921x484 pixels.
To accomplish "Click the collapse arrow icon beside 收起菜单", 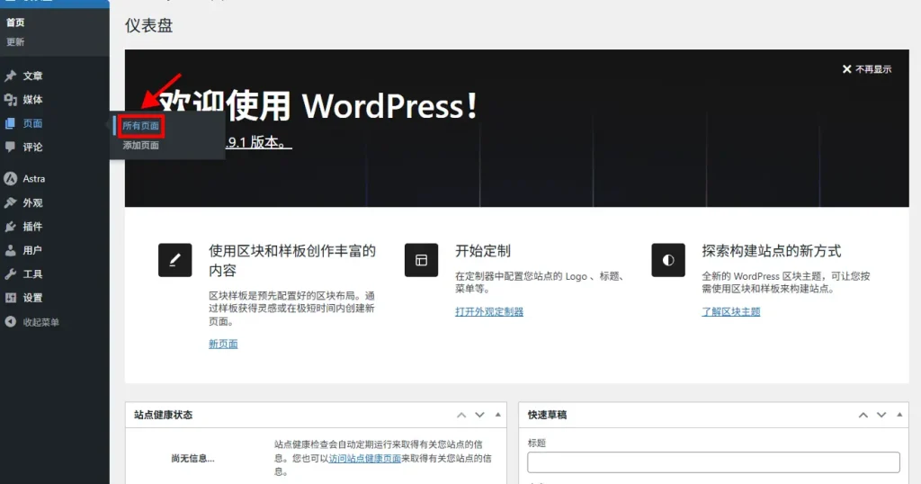I will point(11,322).
